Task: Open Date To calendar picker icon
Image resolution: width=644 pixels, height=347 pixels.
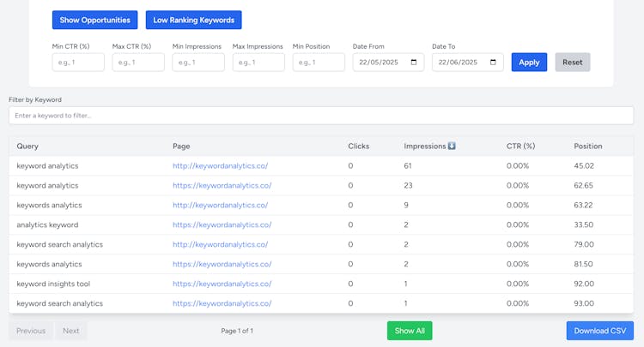Action: pyautogui.click(x=494, y=63)
